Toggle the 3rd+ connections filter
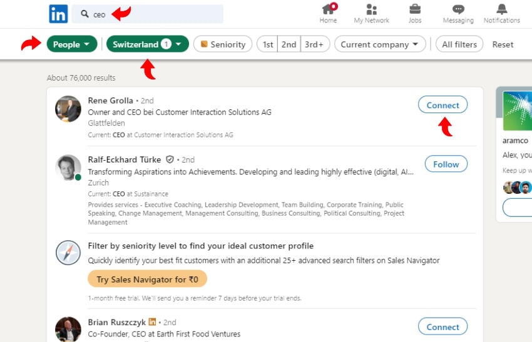This screenshot has width=532, height=342. 315,44
